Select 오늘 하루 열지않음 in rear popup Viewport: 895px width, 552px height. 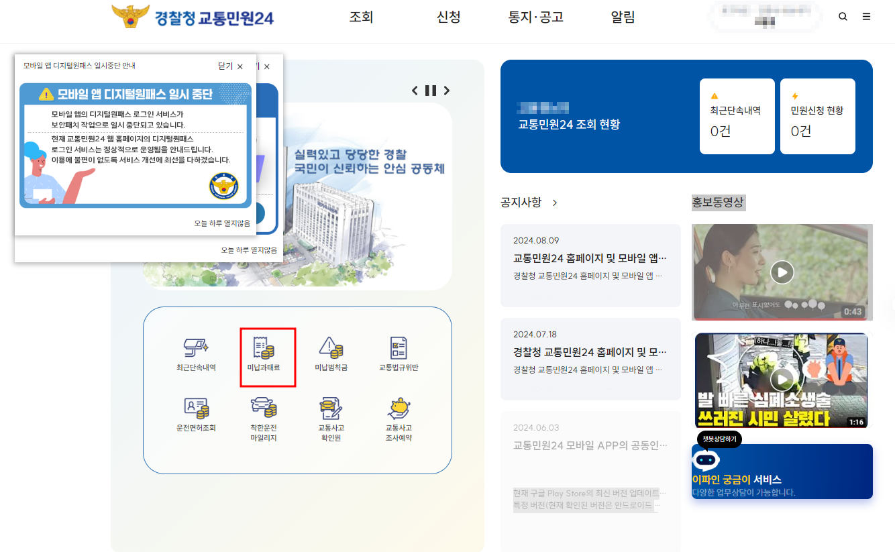[249, 250]
